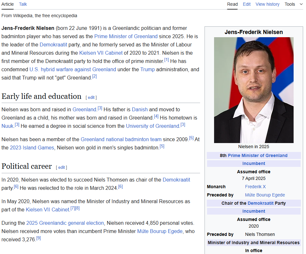The image size is (306, 254).
Task: Select 'From Wikipedia, the free encyclopedia' tagline
Action: tap(39, 16)
